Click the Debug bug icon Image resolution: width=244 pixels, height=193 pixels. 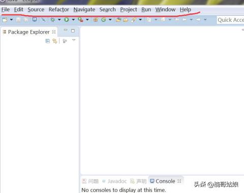point(53,20)
